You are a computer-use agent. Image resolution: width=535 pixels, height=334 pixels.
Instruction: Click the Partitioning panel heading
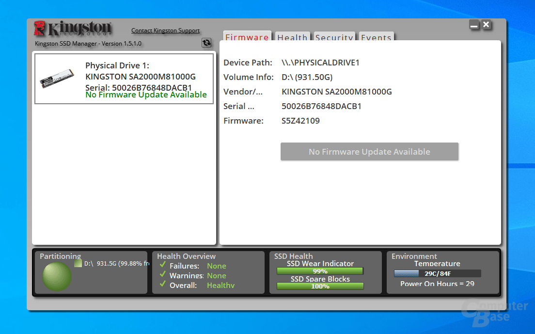[x=61, y=256]
